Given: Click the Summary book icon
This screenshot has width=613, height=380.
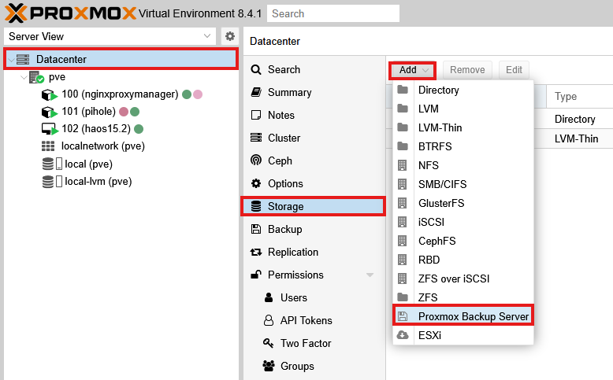Looking at the screenshot, I should pyautogui.click(x=256, y=92).
